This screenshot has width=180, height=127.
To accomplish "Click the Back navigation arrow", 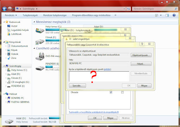I will click(x=5, y=9).
